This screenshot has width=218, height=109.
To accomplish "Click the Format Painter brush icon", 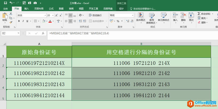I will tap(11, 22).
